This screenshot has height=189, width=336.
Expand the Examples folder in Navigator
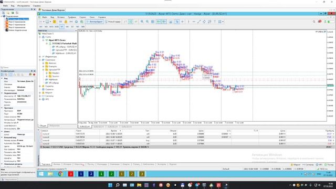[x=43, y=67]
